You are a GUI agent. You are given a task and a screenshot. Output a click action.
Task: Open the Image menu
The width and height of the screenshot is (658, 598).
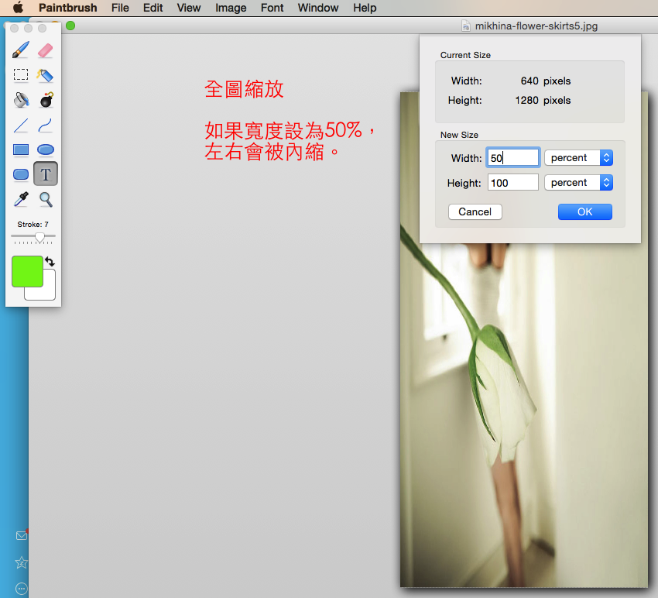click(231, 8)
